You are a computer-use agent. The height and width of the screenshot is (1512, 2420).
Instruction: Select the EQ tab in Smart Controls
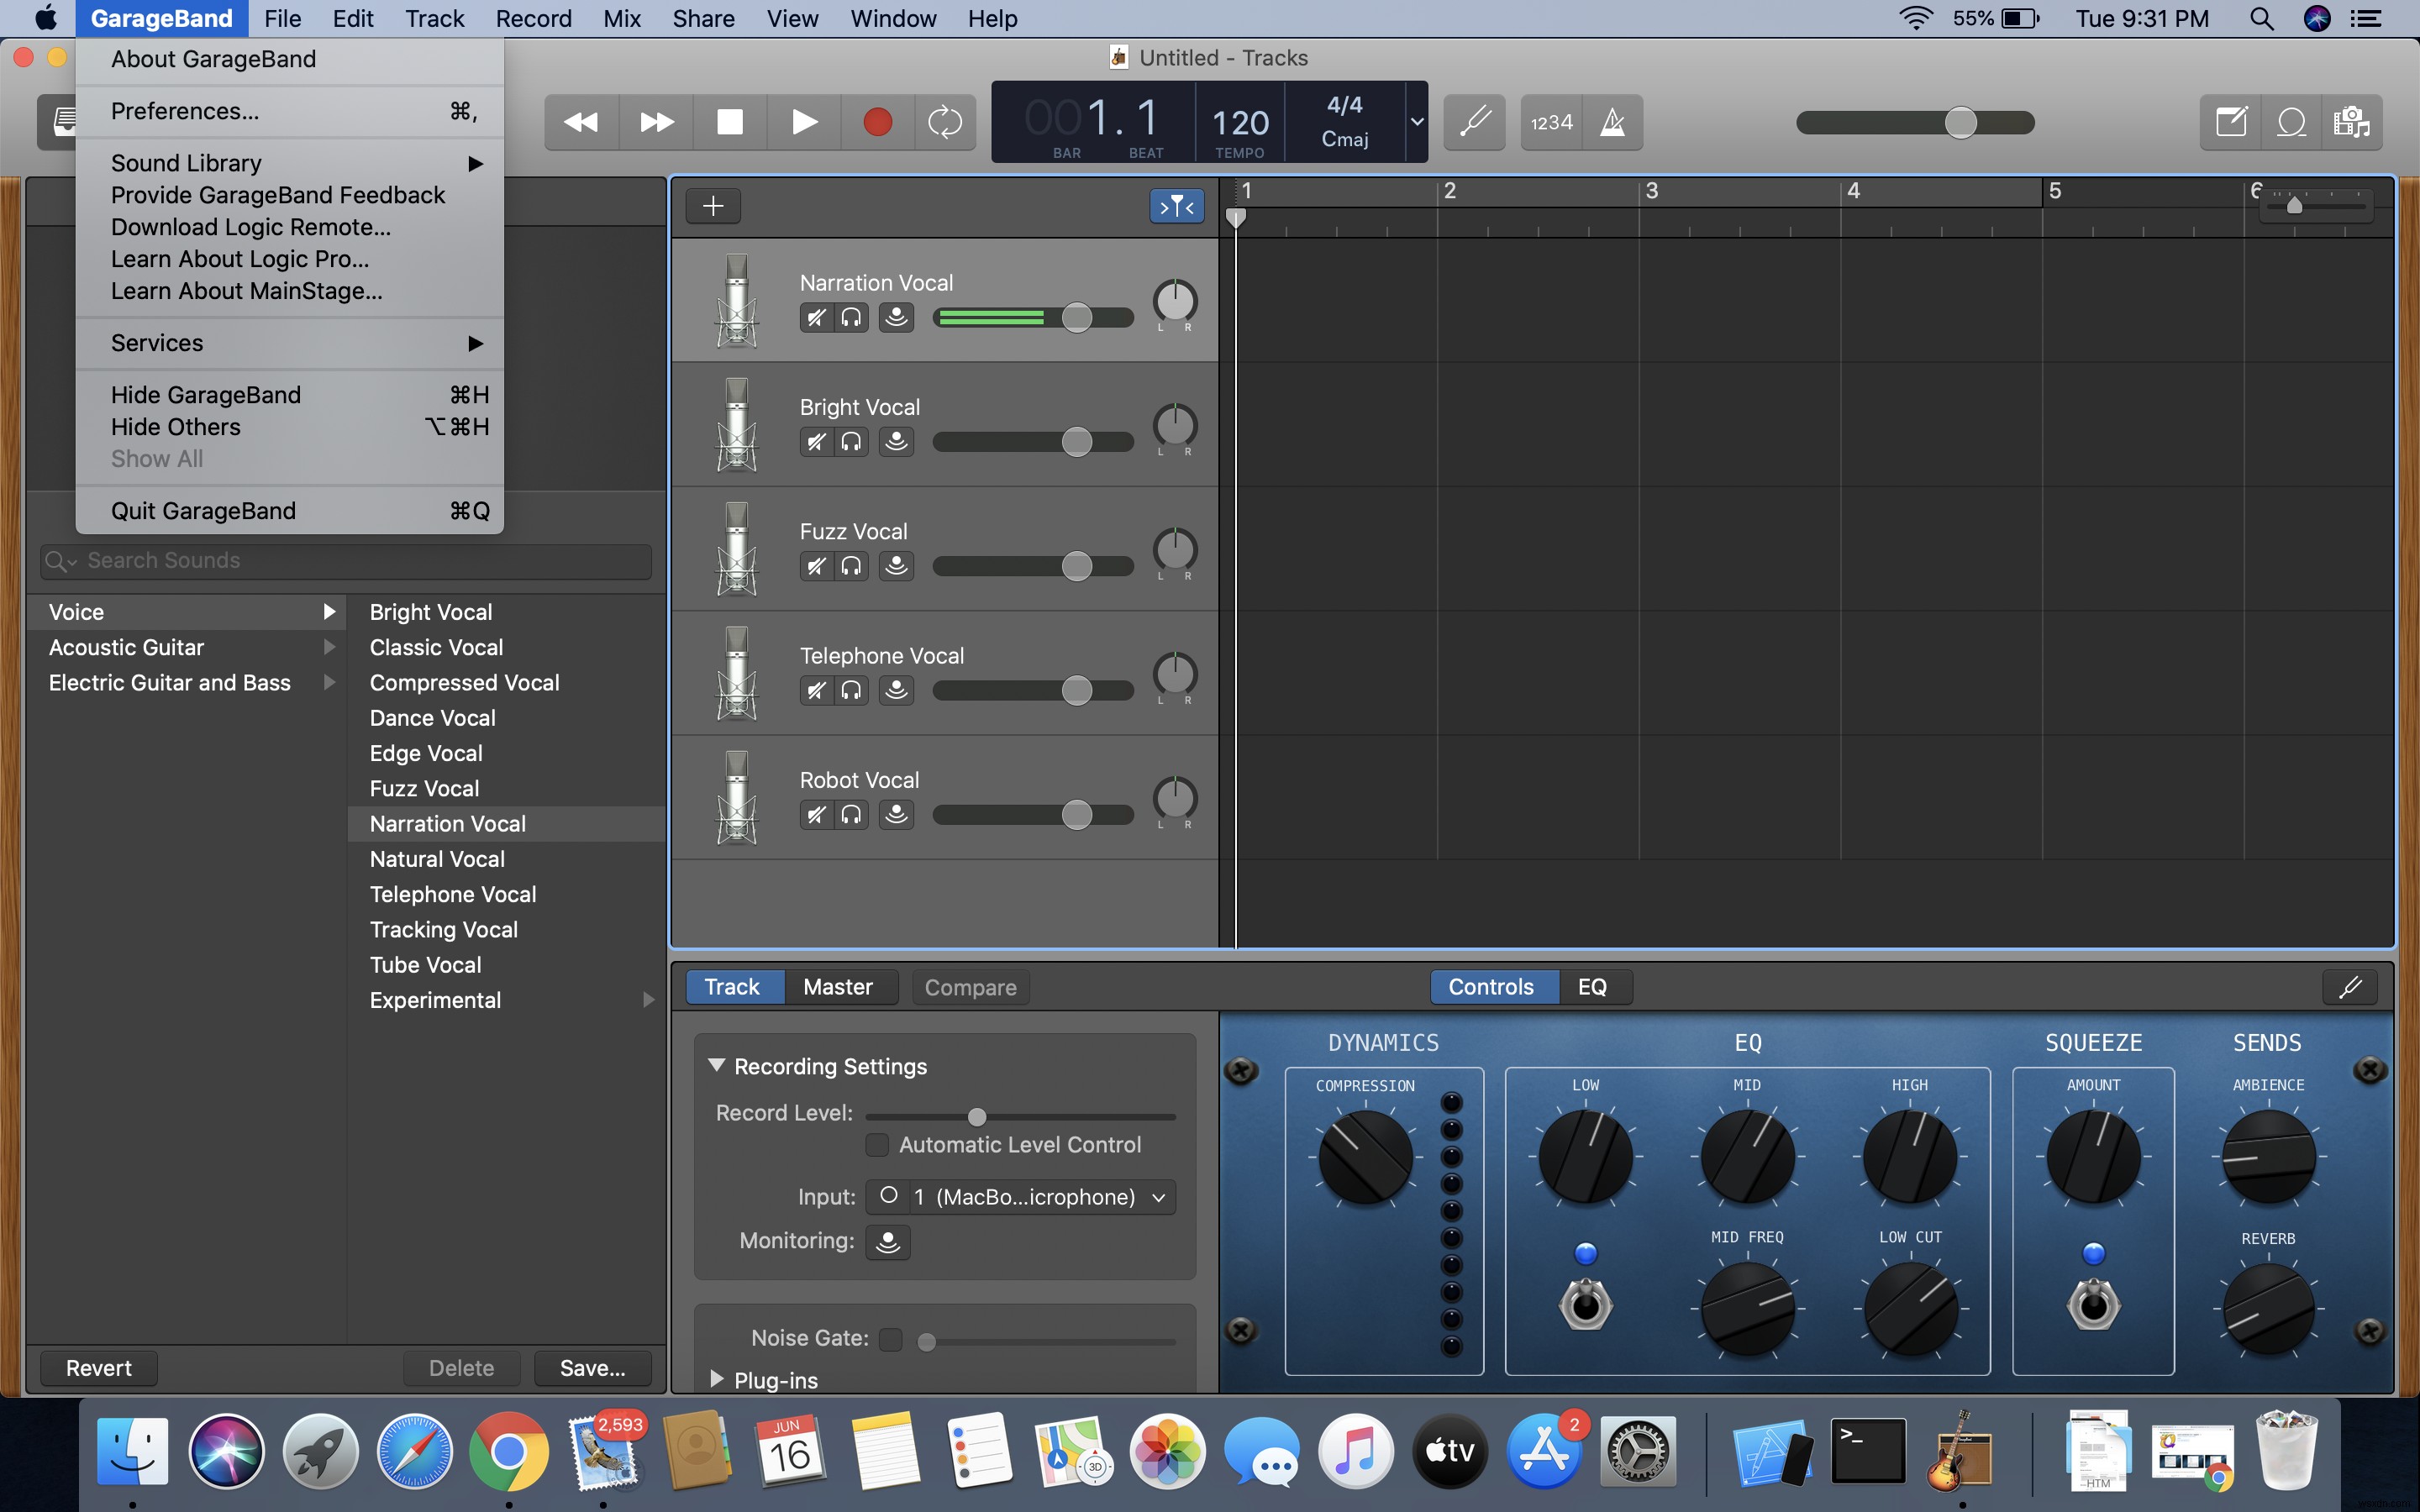pyautogui.click(x=1591, y=988)
